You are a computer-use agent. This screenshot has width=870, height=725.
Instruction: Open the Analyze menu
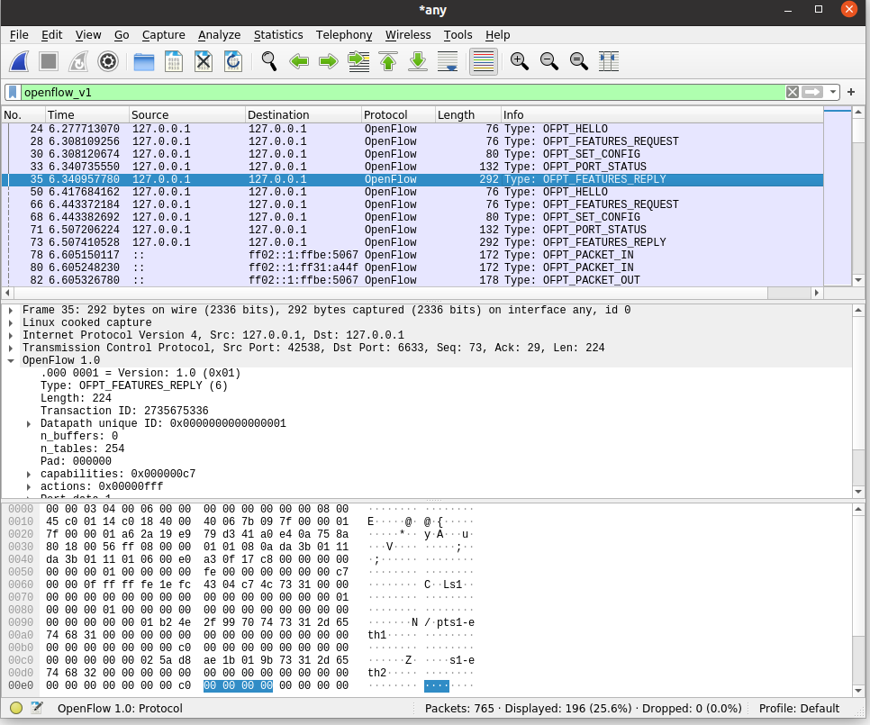click(x=219, y=35)
